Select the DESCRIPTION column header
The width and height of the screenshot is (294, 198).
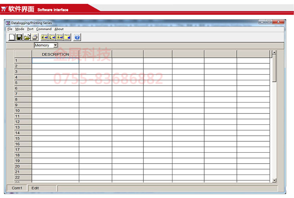[x=55, y=54]
